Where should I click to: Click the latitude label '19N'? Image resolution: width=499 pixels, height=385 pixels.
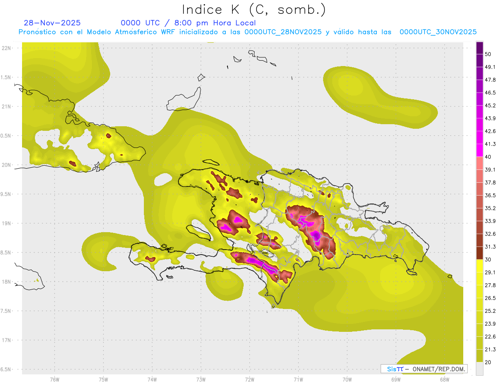point(7,223)
